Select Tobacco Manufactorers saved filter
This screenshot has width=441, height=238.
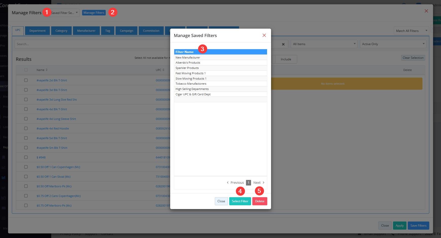220,84
